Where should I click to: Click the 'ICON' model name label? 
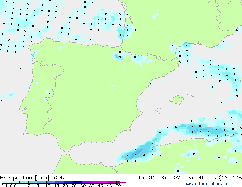[x=58, y=178]
